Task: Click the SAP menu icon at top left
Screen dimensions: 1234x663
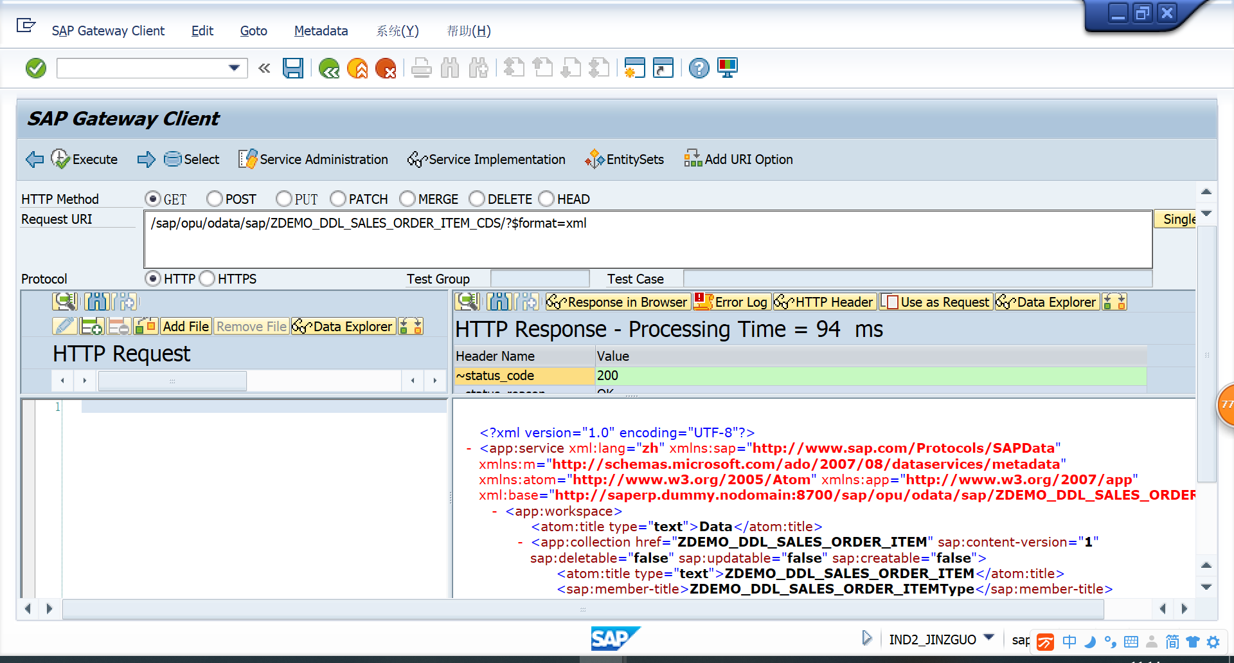Action: point(26,26)
